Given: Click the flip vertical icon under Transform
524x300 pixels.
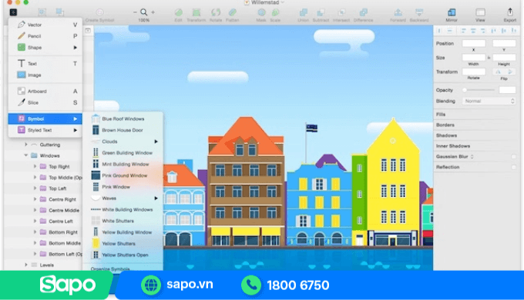Looking at the screenshot, I should pos(510,72).
